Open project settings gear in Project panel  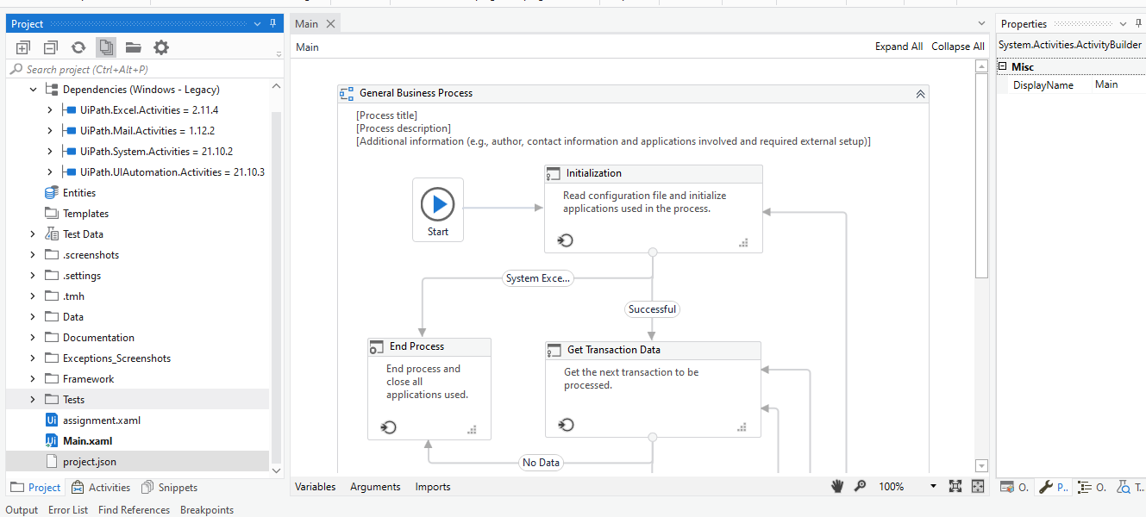(x=160, y=47)
